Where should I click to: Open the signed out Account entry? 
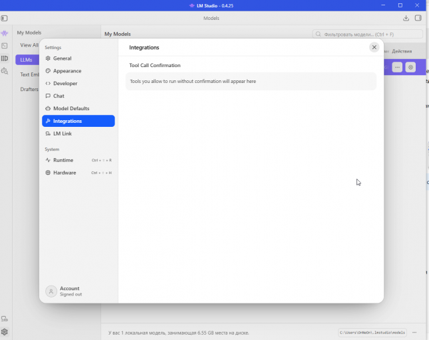78,291
